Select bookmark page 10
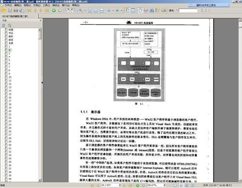Viewport: 242px width, 188px height. pyautogui.click(x=10, y=77)
